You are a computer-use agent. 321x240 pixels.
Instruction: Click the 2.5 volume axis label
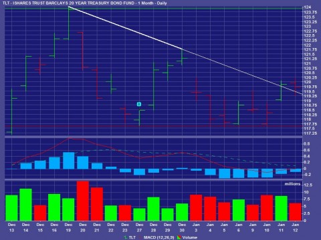pyautogui.click(x=307, y=213)
